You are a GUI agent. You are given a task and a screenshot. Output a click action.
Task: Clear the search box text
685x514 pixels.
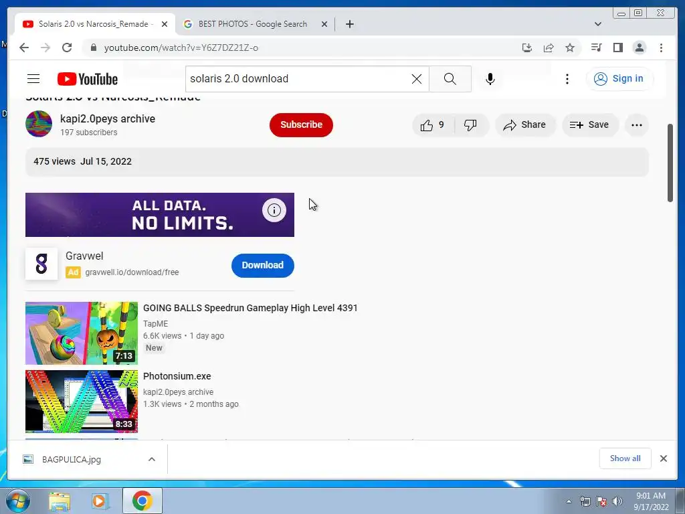tap(417, 79)
